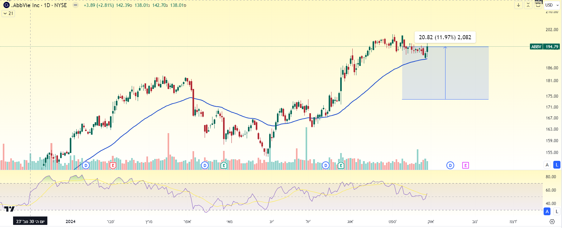Click the TradingView logo
The image size is (562, 228).
(x=9, y=209)
